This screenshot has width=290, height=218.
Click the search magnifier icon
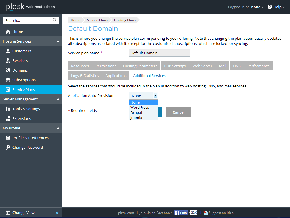[x=55, y=20]
